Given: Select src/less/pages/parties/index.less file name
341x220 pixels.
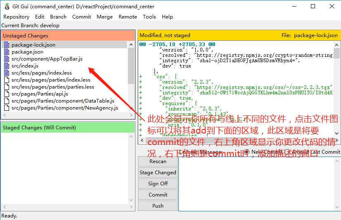Looking at the screenshot, I should tap(51, 80).
